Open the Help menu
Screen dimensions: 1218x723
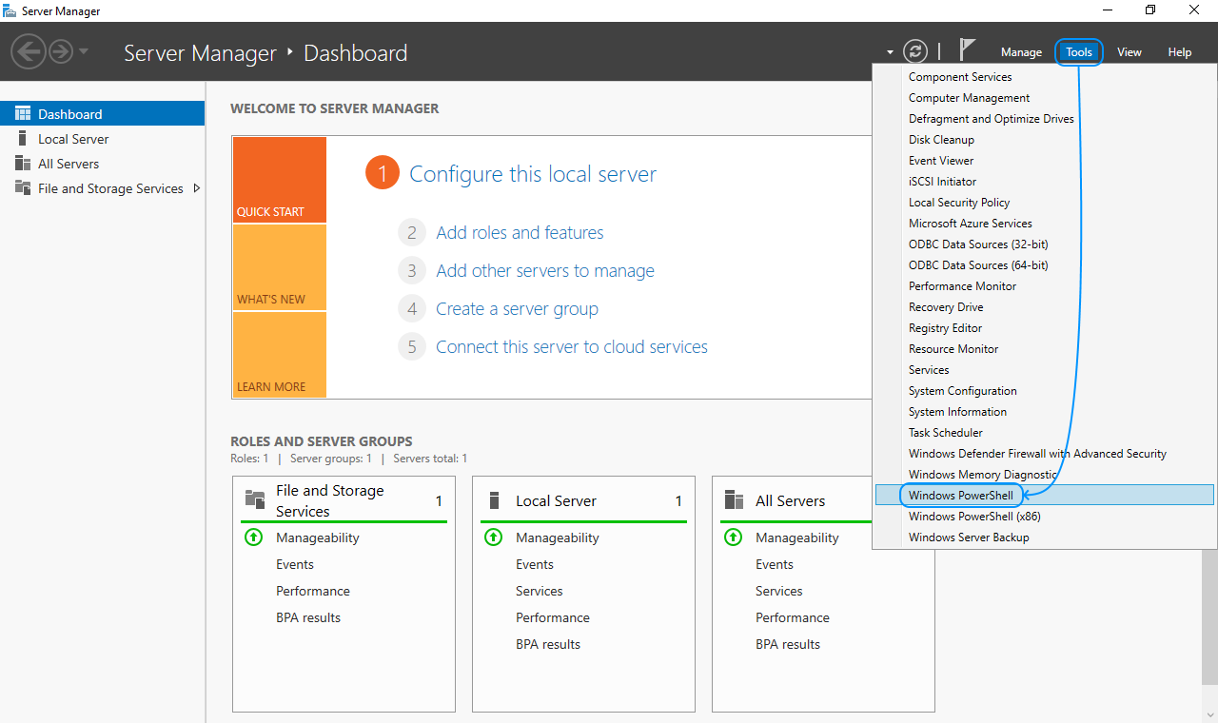(x=1180, y=52)
